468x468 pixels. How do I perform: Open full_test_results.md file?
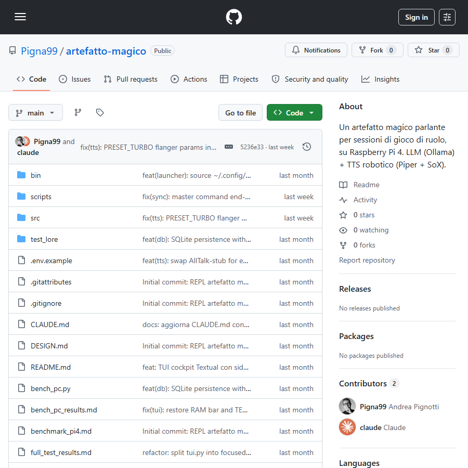coord(61,452)
